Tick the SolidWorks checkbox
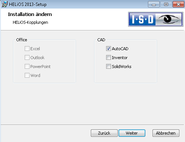The image size is (185, 142). (108, 67)
